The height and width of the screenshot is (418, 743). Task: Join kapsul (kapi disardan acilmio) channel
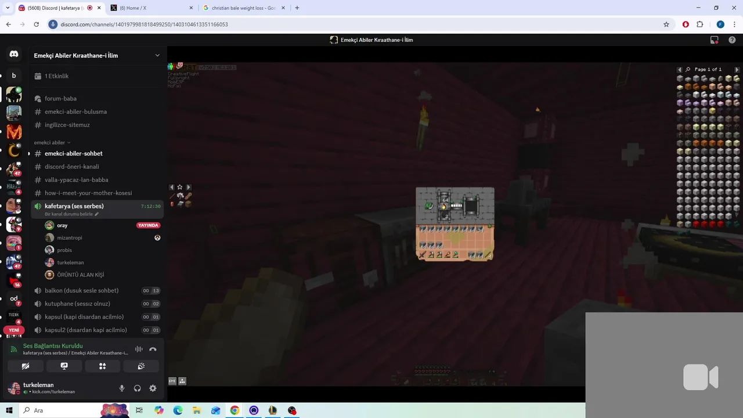click(97, 317)
